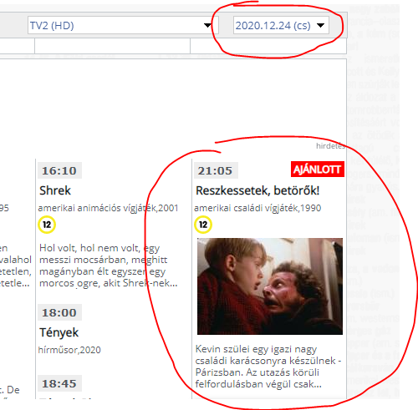The width and height of the screenshot is (418, 410).
Task: Click the 'hirdetés' ad label
Action: (x=330, y=146)
